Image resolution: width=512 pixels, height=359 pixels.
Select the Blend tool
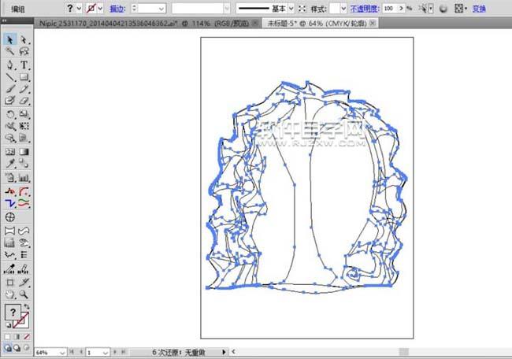[24, 163]
